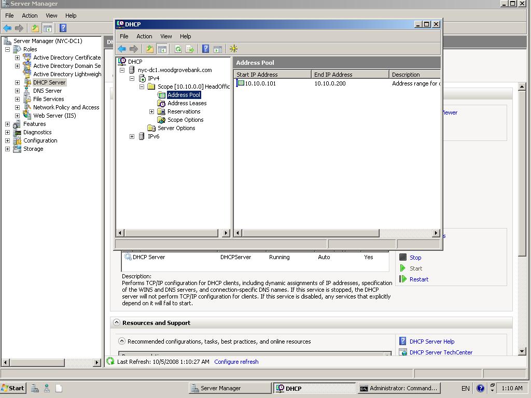Viewport: 531px width, 398px height.
Task: Click End IP Address column header
Action: tap(350, 75)
